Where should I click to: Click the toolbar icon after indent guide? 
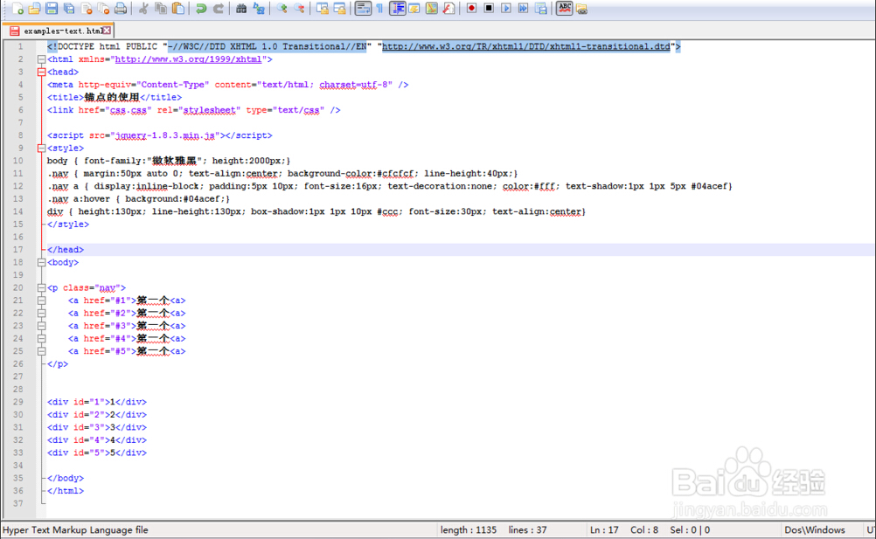[x=414, y=9]
